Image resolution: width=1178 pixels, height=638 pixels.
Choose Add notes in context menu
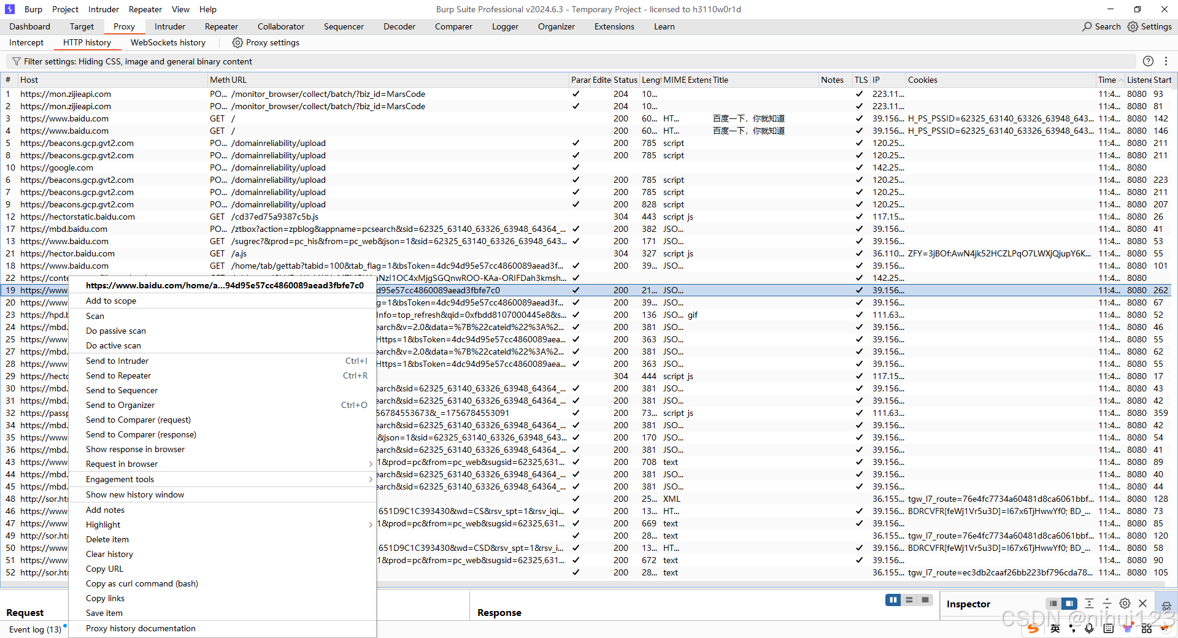pos(222,510)
